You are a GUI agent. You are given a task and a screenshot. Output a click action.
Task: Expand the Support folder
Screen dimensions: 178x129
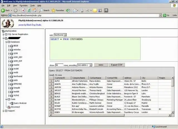pyautogui.click(x=3, y=111)
